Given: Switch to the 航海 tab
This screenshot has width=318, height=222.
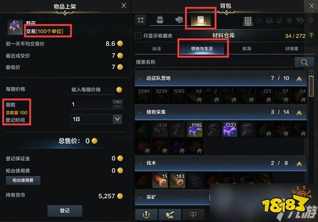Looking at the screenshot, I should pyautogui.click(x=246, y=49).
